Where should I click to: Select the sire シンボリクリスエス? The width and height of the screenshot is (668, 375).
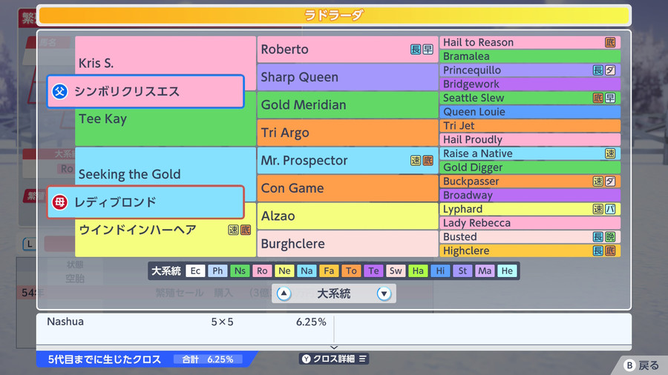coord(145,91)
